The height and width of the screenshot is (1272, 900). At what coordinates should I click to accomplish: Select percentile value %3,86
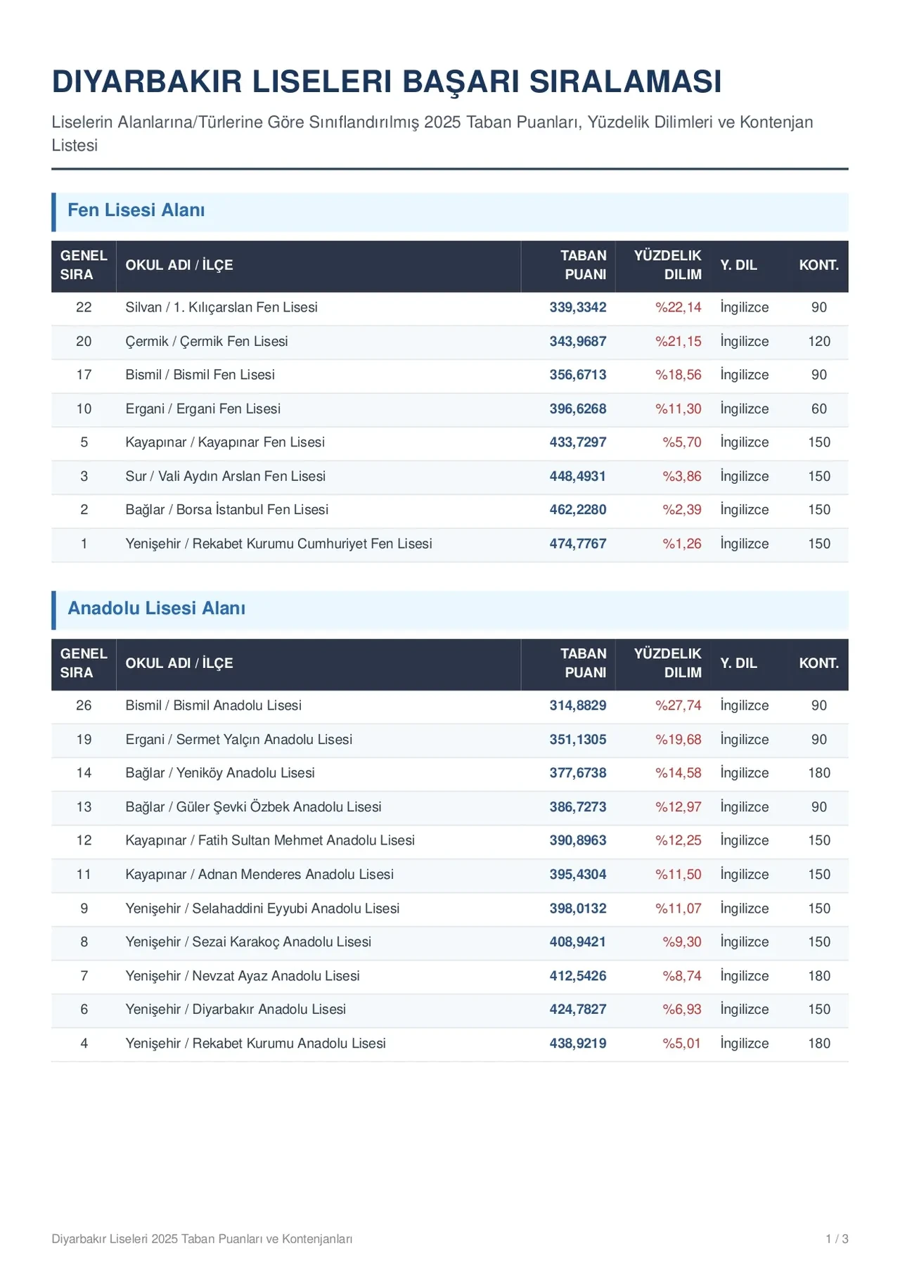(682, 476)
